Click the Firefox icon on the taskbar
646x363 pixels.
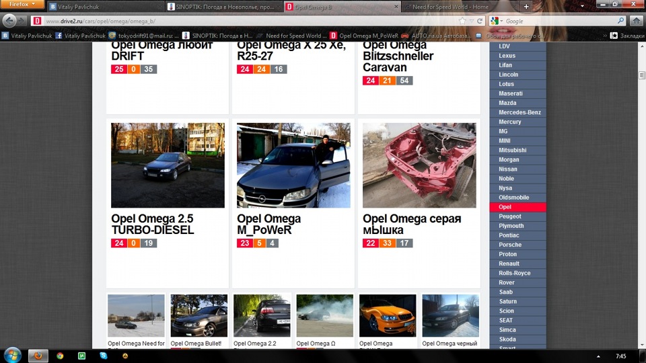tap(38, 356)
